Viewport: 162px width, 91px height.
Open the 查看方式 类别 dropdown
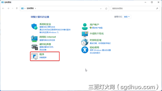click(x=127, y=17)
